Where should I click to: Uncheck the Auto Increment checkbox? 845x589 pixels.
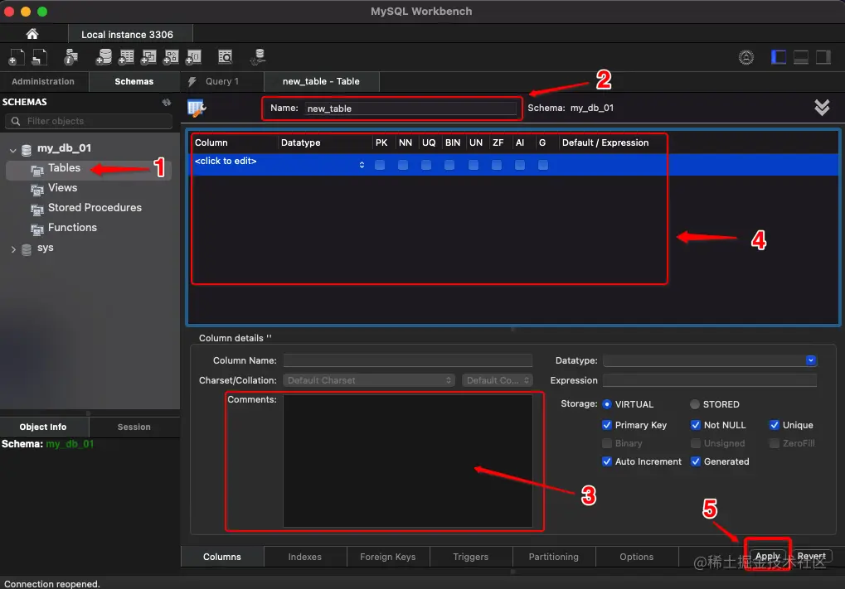click(x=607, y=461)
